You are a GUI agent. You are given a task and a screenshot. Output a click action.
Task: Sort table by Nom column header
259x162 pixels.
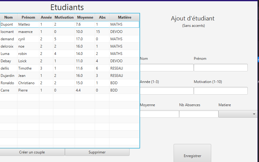tap(9, 17)
